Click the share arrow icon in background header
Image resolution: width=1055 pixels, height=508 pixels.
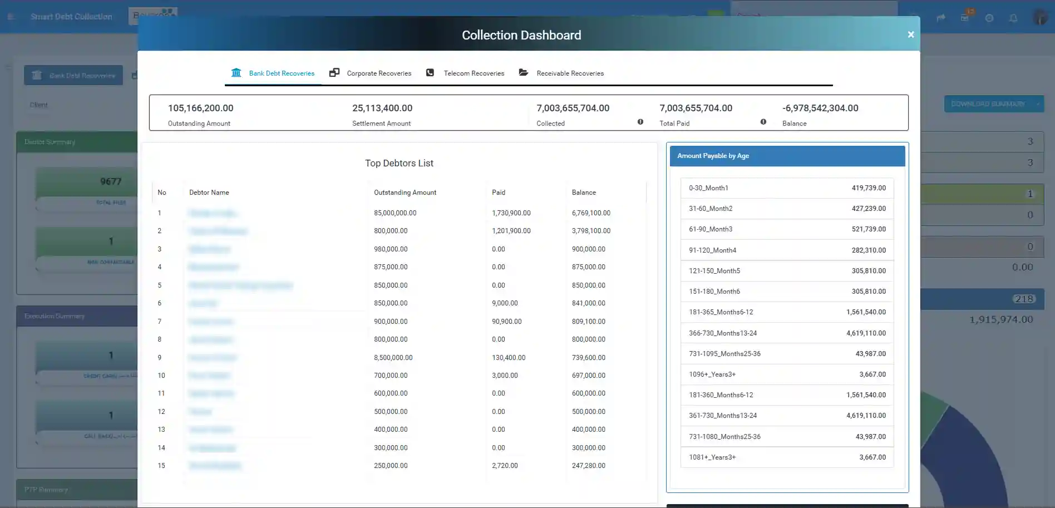coord(941,18)
